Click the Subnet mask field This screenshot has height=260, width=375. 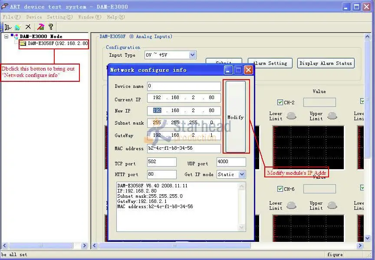click(x=184, y=122)
